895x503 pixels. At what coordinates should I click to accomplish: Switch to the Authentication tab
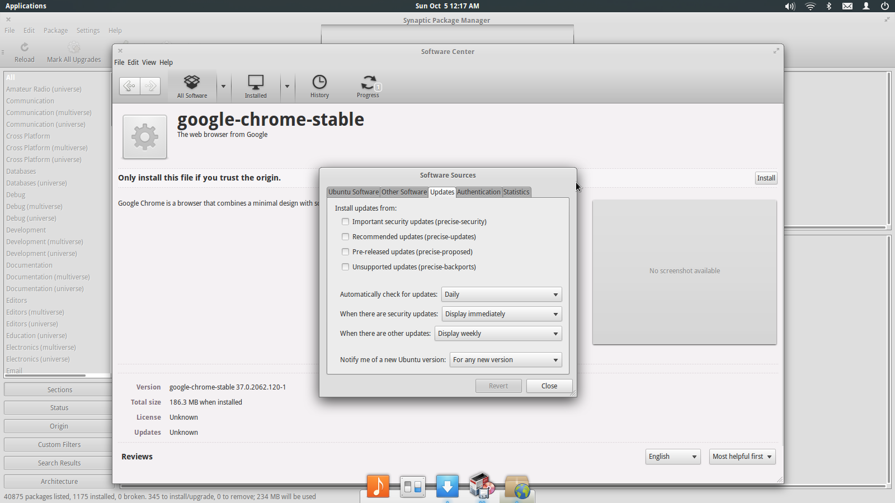479,192
